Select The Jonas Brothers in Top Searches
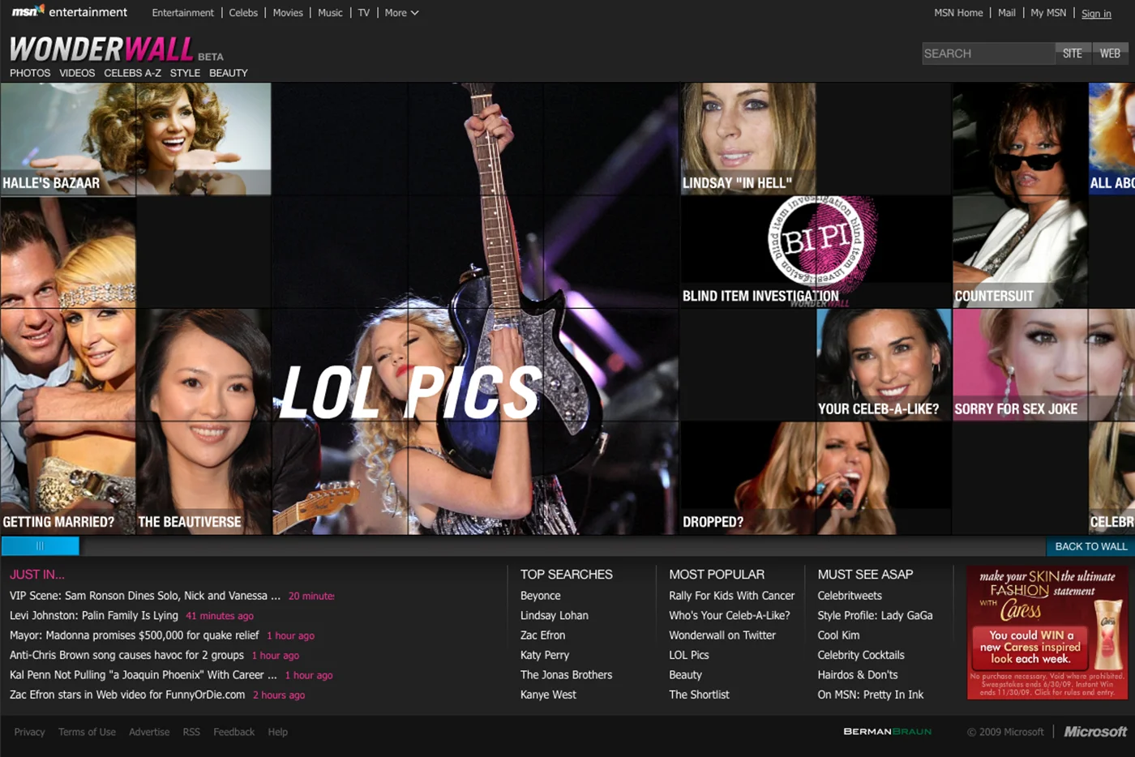Viewport: 1135px width, 757px height. (x=567, y=674)
